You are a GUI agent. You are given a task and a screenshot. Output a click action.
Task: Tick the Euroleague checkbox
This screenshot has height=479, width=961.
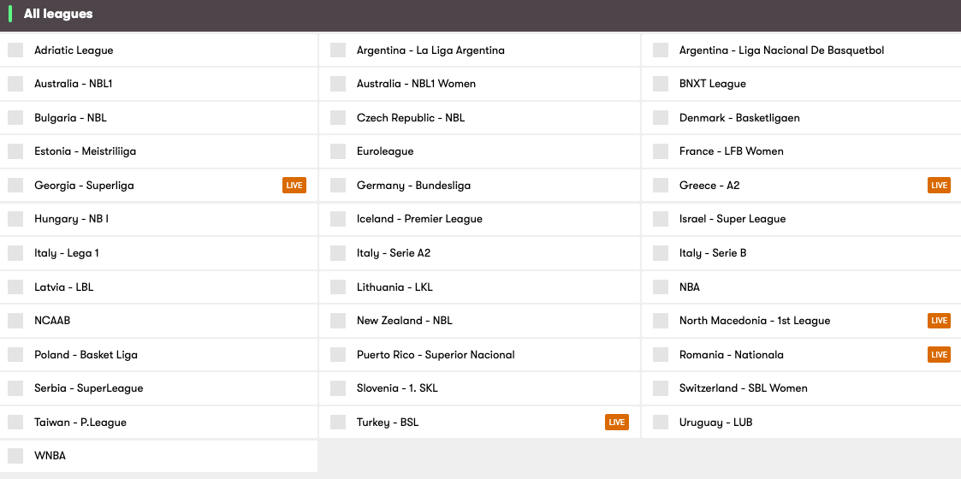pyautogui.click(x=338, y=151)
